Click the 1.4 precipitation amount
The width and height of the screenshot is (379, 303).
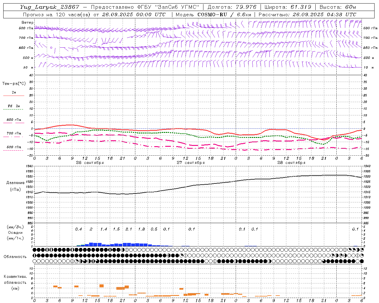click(104, 229)
